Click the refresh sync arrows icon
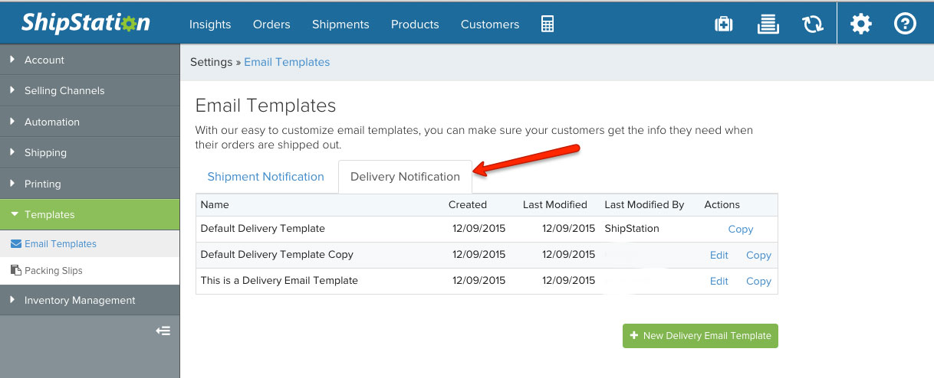 tap(812, 24)
